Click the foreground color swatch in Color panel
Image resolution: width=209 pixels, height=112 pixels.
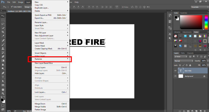(x=176, y=17)
